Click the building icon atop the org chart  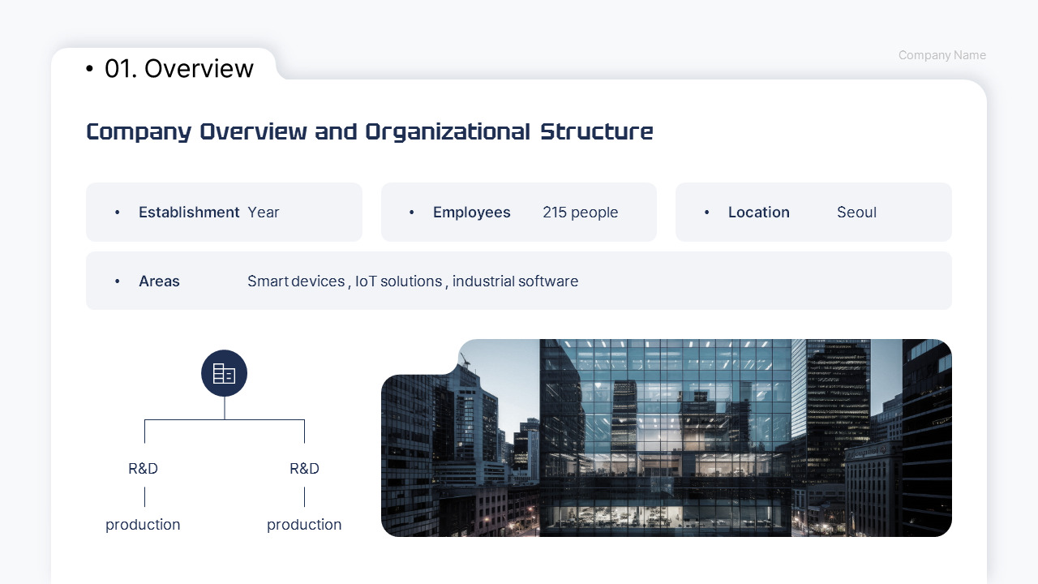(x=224, y=373)
